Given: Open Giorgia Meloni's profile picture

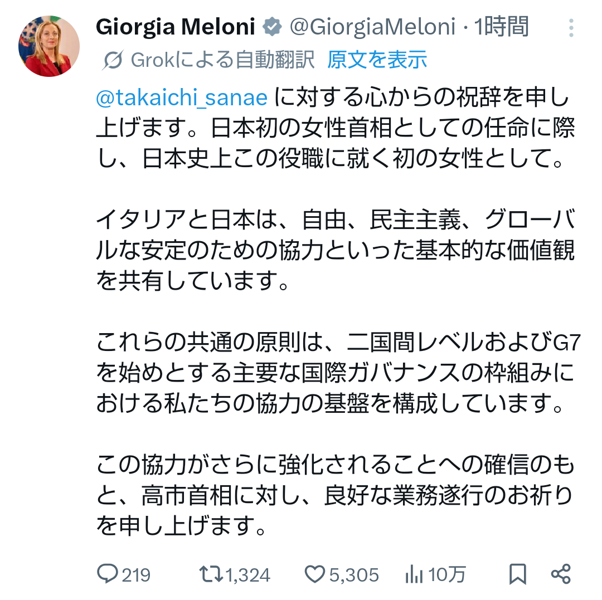Looking at the screenshot, I should [x=49, y=46].
